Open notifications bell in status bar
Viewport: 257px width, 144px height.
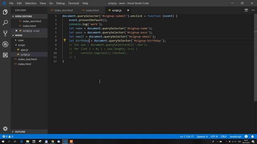coord(253,136)
